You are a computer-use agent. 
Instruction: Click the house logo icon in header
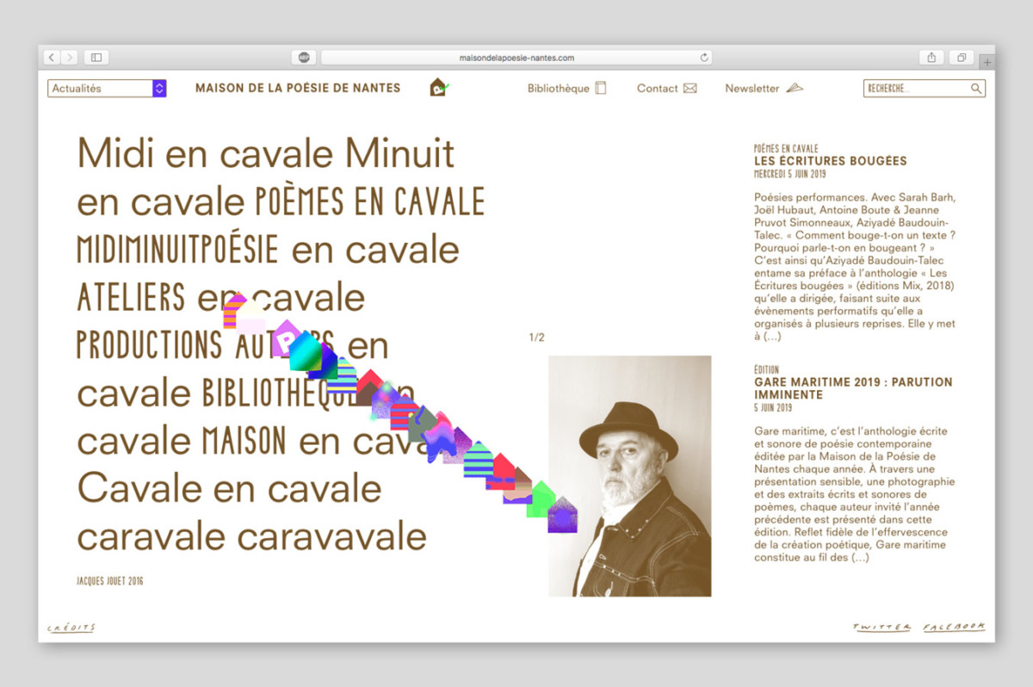click(439, 88)
